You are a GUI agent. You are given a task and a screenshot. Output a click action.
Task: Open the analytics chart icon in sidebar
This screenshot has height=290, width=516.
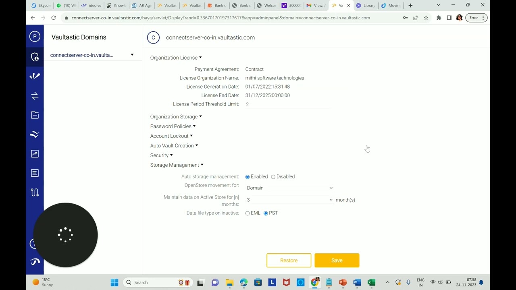35,153
